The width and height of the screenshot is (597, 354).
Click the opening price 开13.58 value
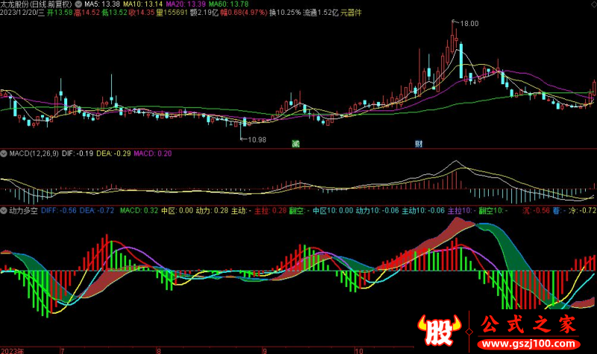pyautogui.click(x=60, y=13)
